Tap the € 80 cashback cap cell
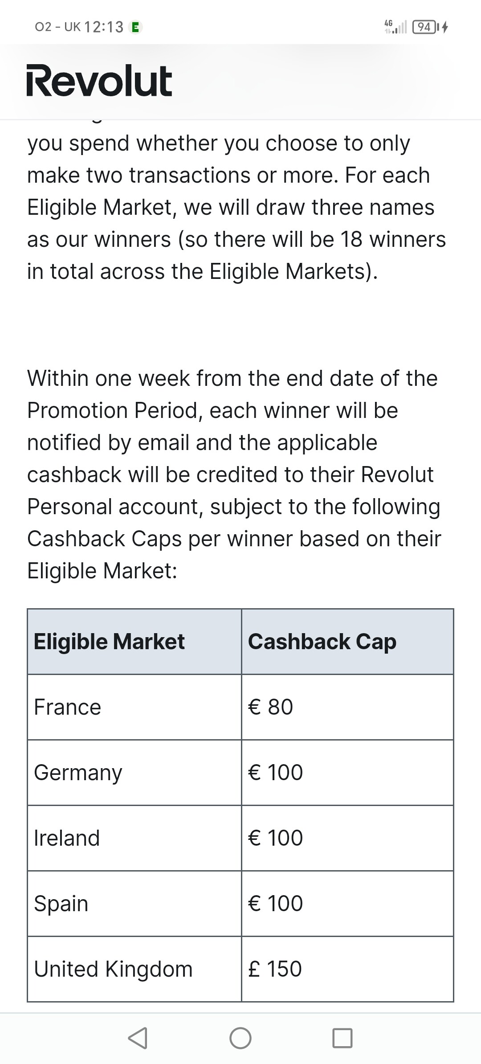This screenshot has width=481, height=1064. click(x=347, y=707)
